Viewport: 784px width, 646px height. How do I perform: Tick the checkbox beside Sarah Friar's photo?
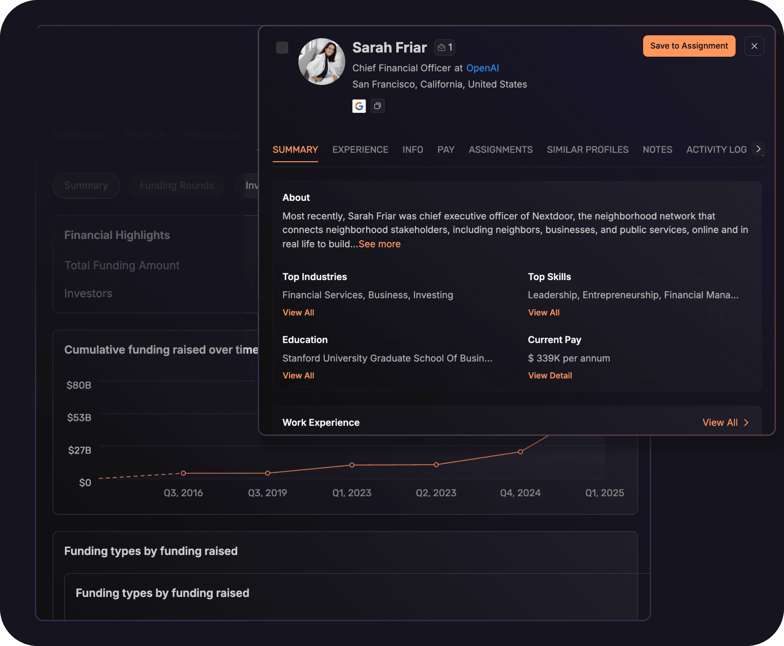(x=282, y=48)
